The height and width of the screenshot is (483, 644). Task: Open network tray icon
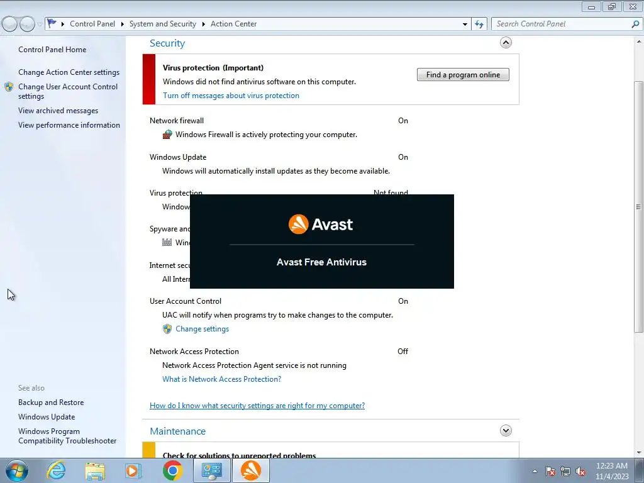[x=565, y=471]
